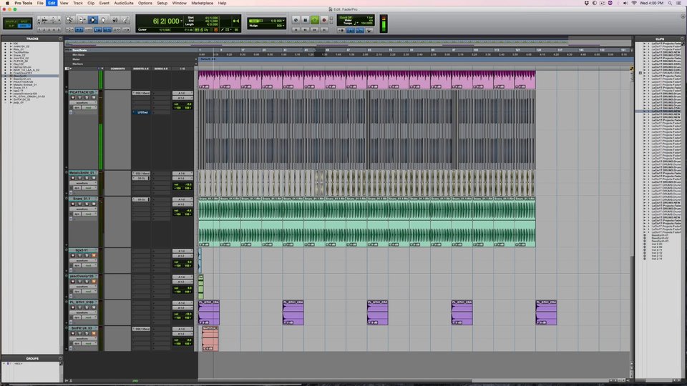The width and height of the screenshot is (687, 386).
Task: Open the AudioSuite menu
Action: coord(124,3)
